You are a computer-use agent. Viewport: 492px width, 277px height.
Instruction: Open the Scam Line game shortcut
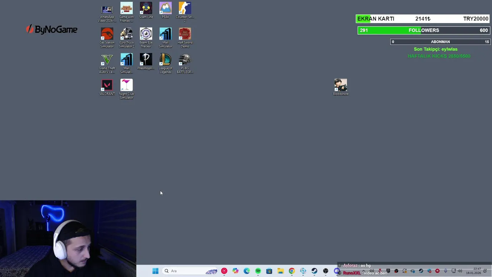[146, 10]
